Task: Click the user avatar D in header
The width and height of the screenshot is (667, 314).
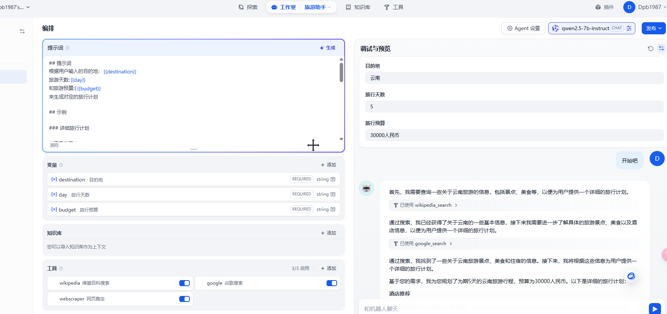Action: tap(629, 7)
